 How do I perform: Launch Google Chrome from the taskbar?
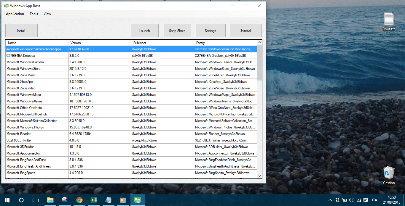pyautogui.click(x=79, y=200)
